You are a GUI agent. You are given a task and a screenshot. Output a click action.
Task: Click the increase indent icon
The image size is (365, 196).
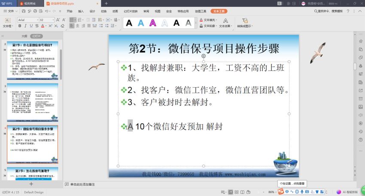pos(94,20)
